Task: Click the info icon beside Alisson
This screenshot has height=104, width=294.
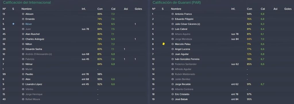Action: (23, 14)
